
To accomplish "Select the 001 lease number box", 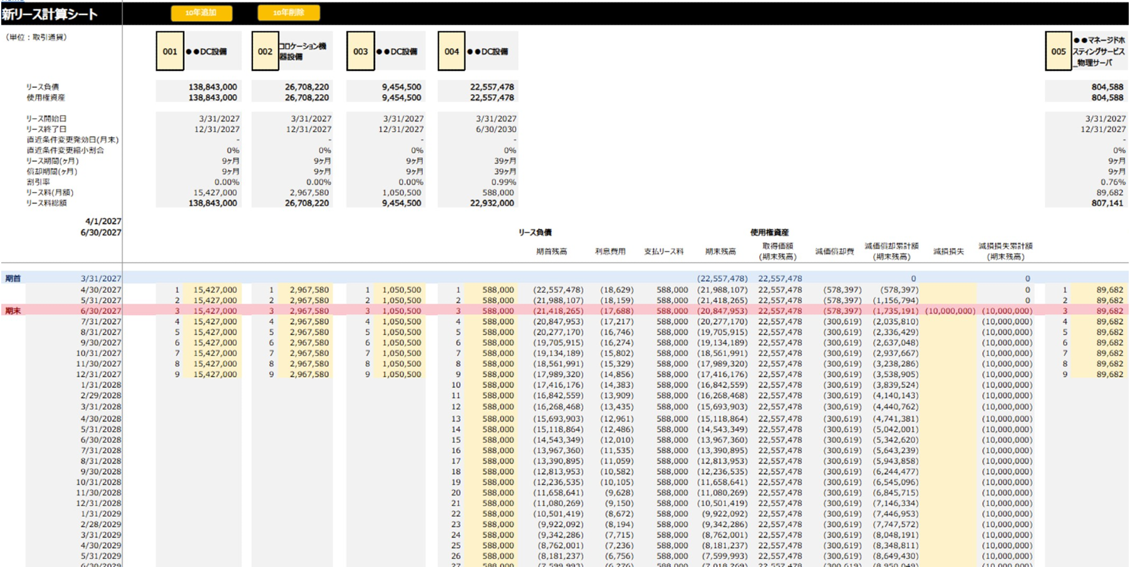I will (170, 51).
